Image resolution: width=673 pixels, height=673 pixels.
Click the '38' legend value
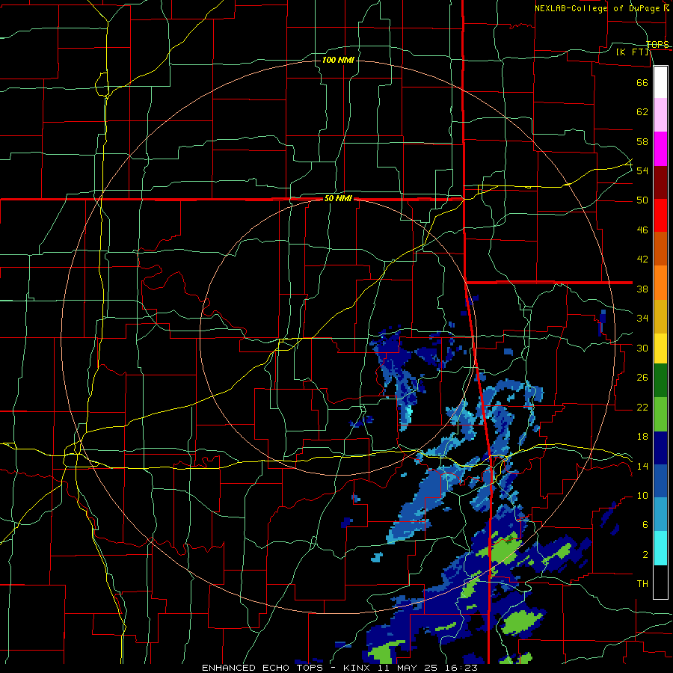(642, 289)
